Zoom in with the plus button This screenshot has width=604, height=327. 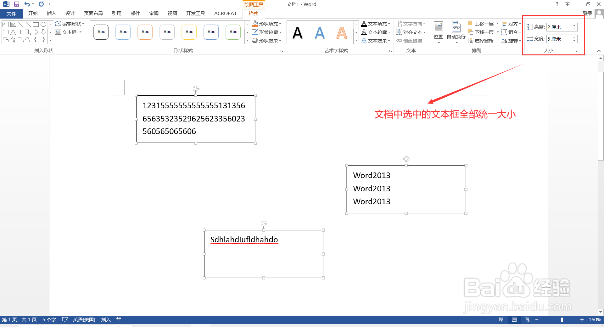click(x=582, y=320)
